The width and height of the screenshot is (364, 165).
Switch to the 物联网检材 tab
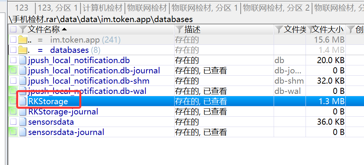point(147,8)
